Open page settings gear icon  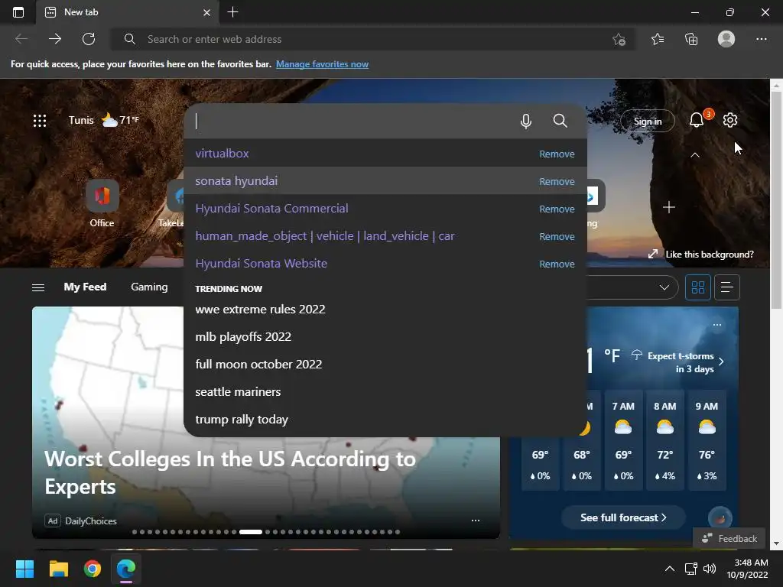tap(730, 120)
